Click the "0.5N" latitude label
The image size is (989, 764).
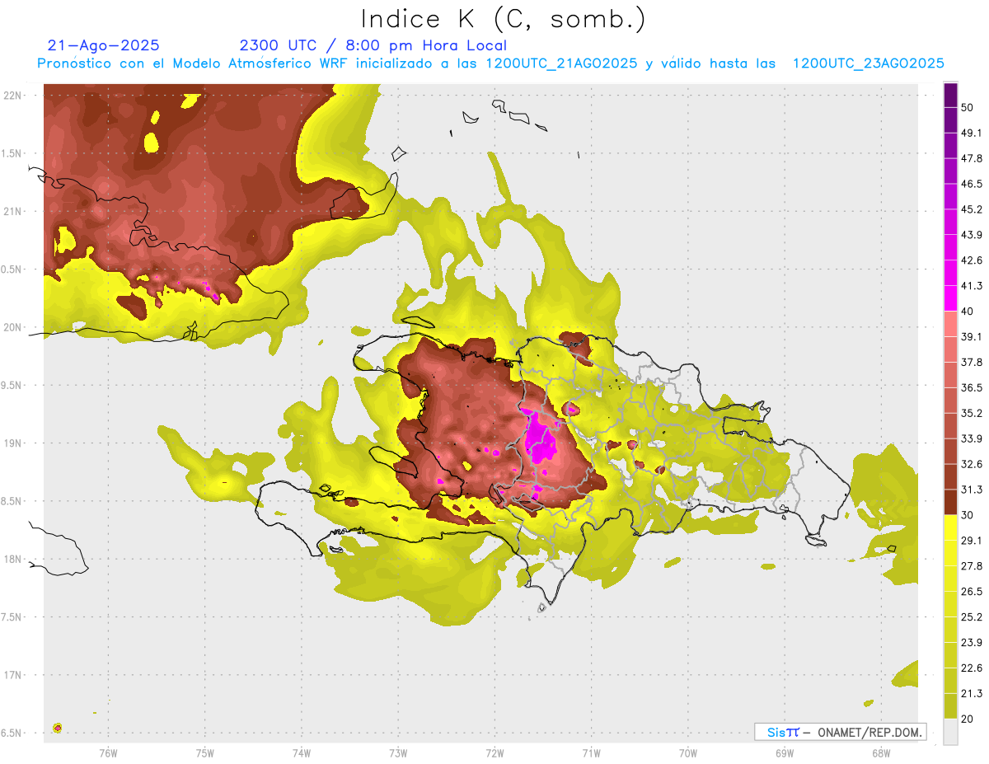[x=12, y=269]
